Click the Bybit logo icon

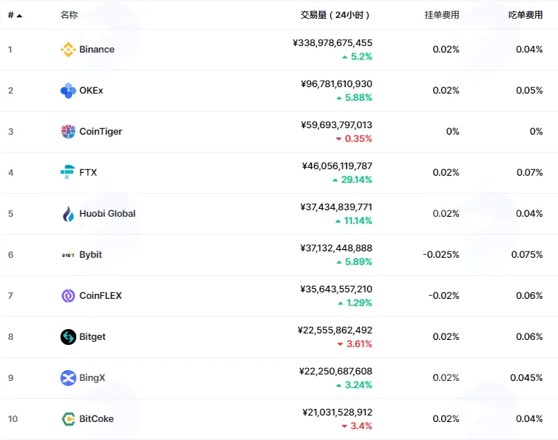pos(68,255)
